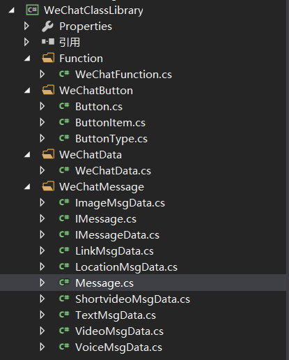Select the ButtonItem.cs file name
This screenshot has width=289, height=360.
click(x=110, y=123)
